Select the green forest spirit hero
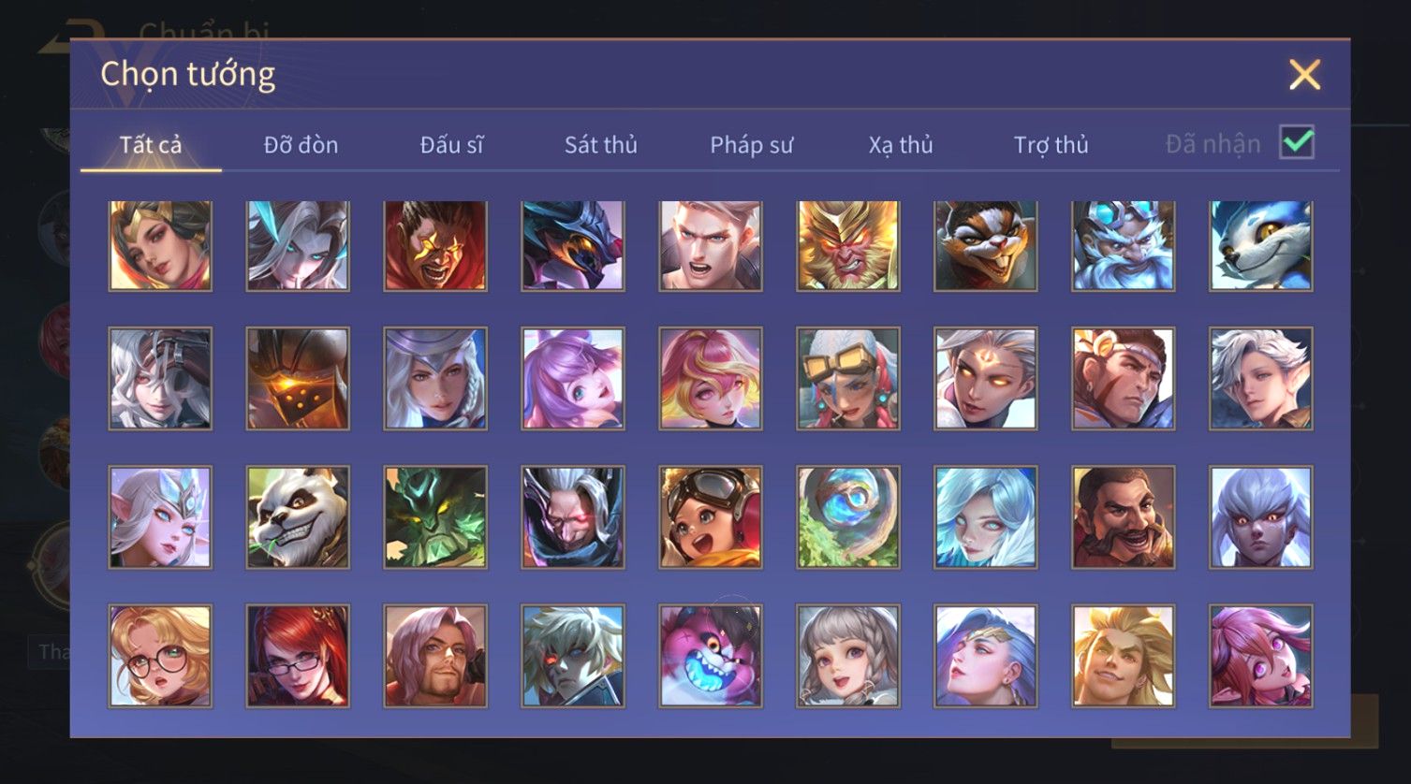Screen dimensions: 1411x784 [435, 516]
